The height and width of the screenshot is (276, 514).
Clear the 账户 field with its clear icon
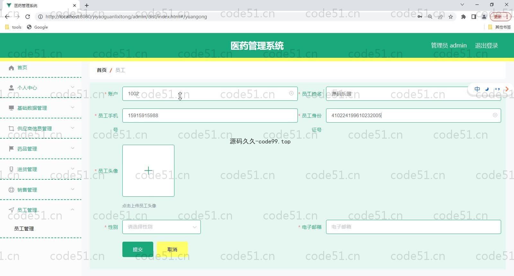coord(291,93)
